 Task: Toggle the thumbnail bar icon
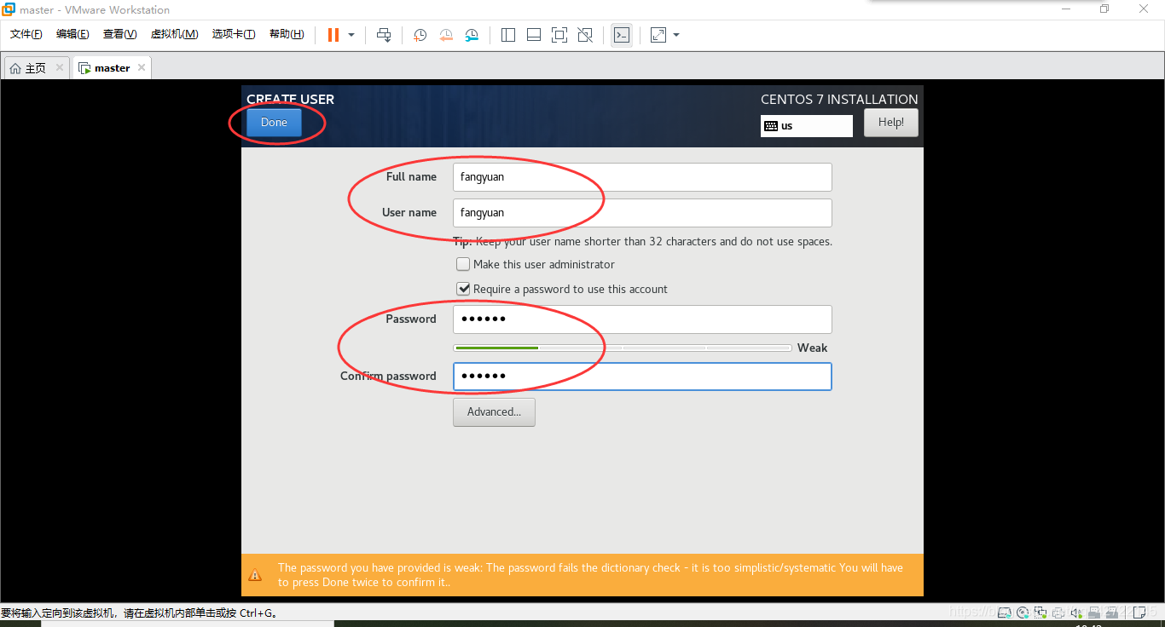tap(534, 35)
